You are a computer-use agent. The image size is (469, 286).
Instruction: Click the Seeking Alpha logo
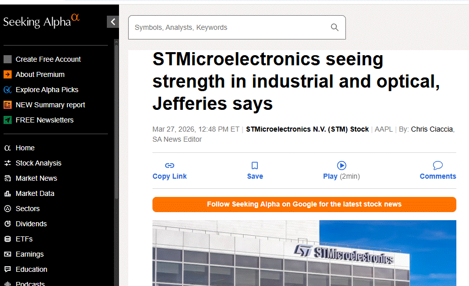click(42, 21)
